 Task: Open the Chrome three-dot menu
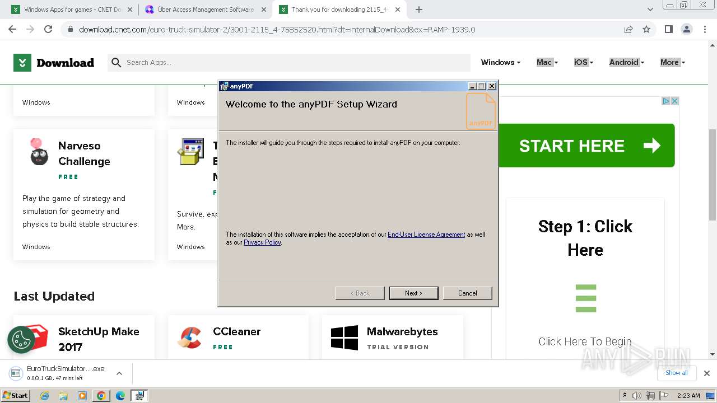point(704,30)
